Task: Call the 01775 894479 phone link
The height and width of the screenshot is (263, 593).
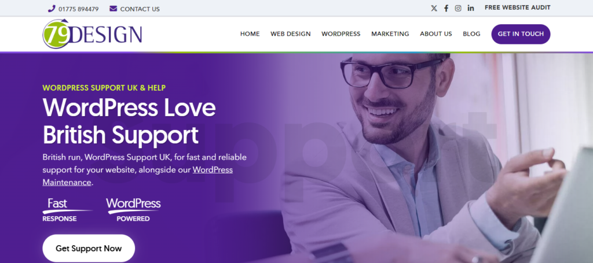Action: tap(78, 9)
